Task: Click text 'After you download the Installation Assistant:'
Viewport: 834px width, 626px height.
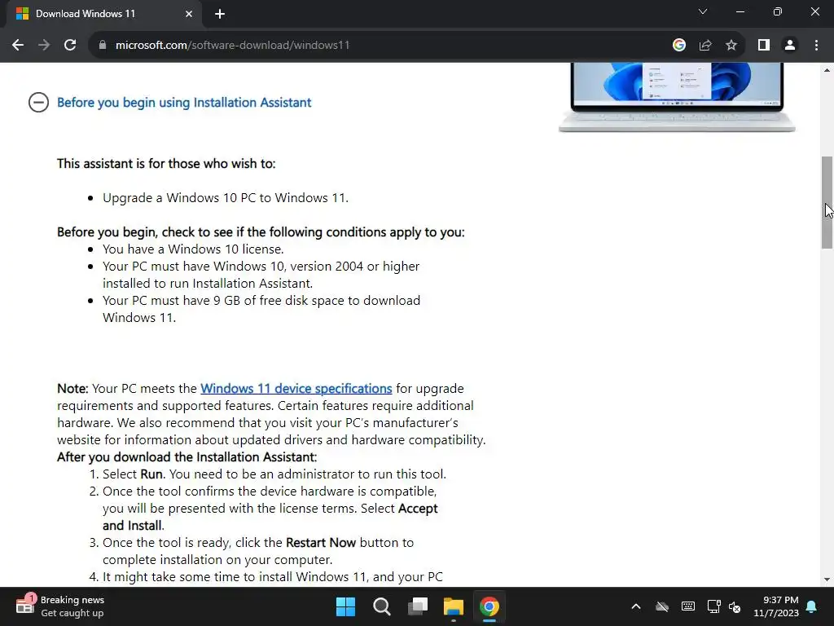Action: point(187,457)
